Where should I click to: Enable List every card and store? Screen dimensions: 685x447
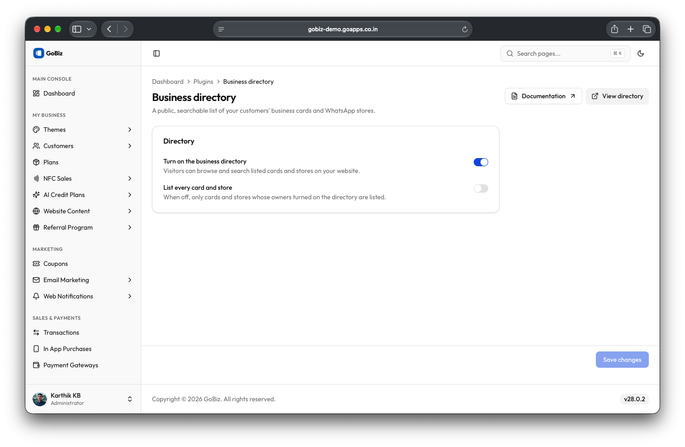[x=481, y=188]
